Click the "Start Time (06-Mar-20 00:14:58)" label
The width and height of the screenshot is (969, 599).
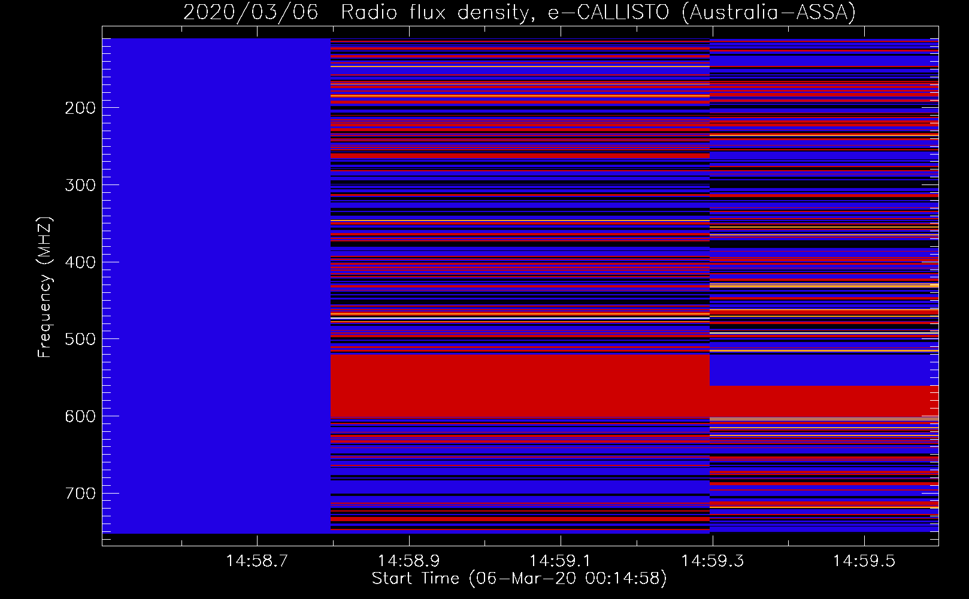tap(519, 579)
